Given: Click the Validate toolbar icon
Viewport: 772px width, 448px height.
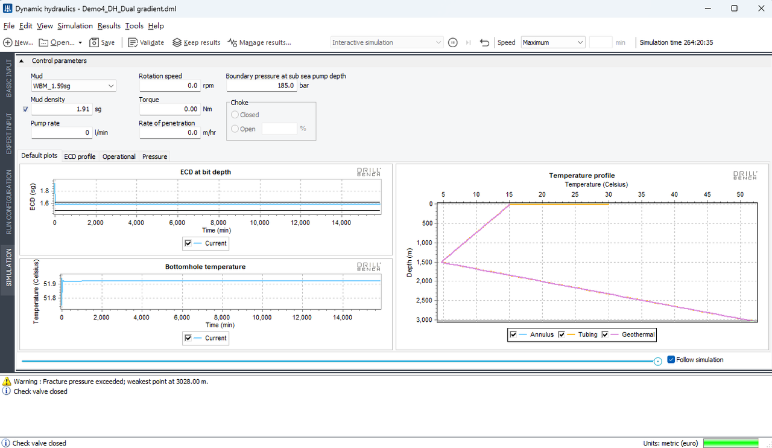Looking at the screenshot, I should 133,42.
